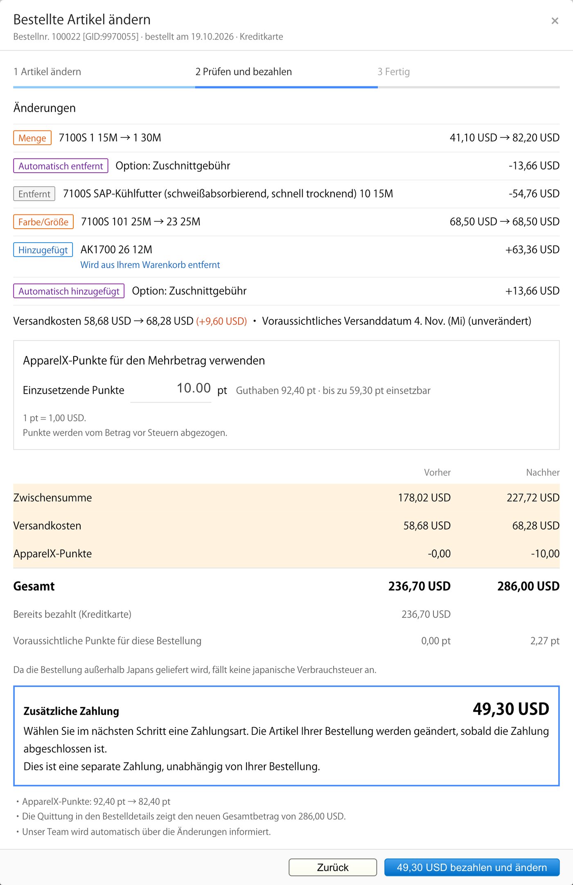Click the Versandkosten Nachher value 68,28 USD
The image size is (573, 885).
536,526
